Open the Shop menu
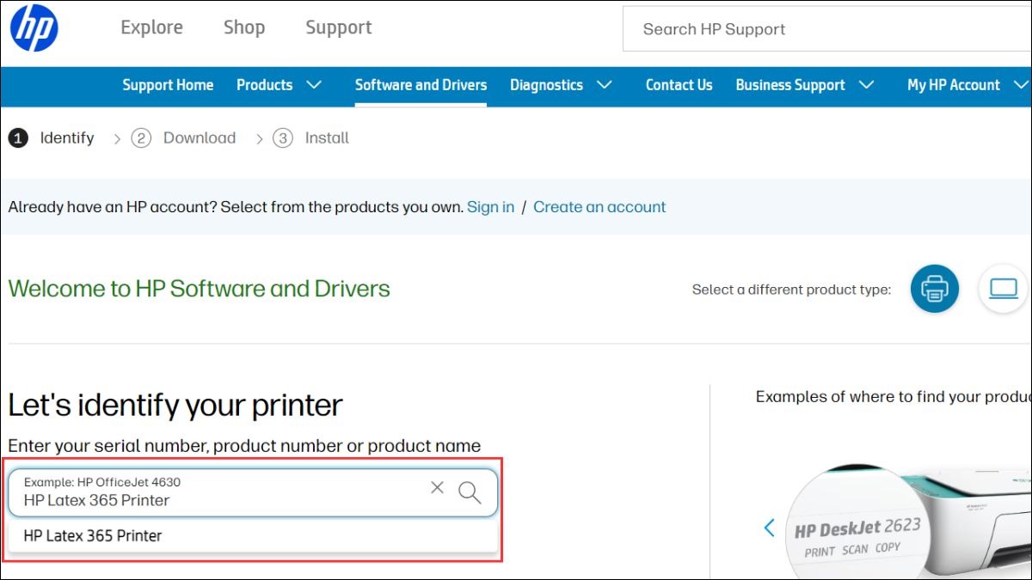1032x580 pixels. point(244,27)
